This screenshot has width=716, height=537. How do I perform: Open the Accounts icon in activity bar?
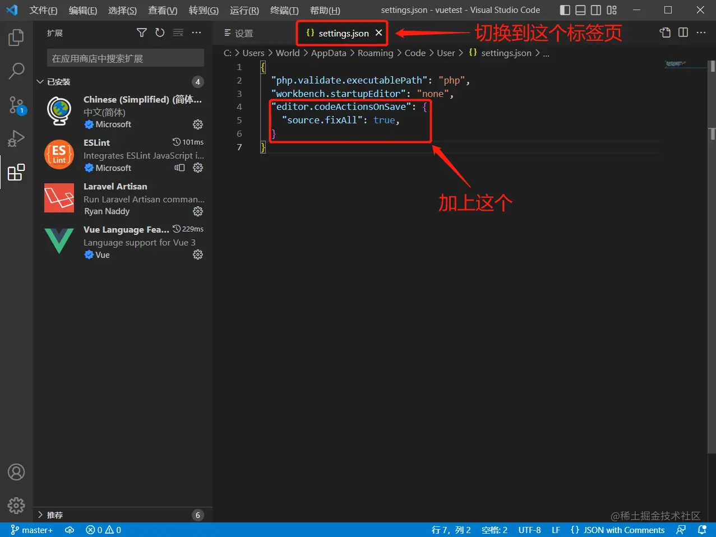pos(16,472)
